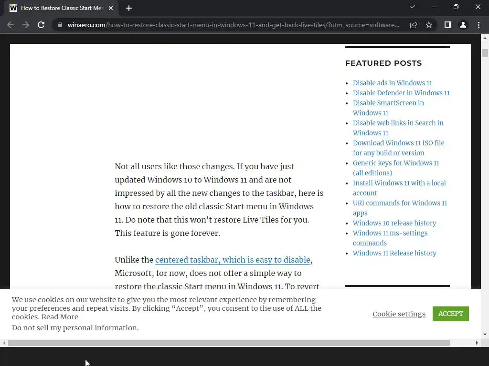Viewport: 489px width, 366px height.
Task: Open 'Disable SmartScreen in Windows 11' link
Action: [x=388, y=108]
